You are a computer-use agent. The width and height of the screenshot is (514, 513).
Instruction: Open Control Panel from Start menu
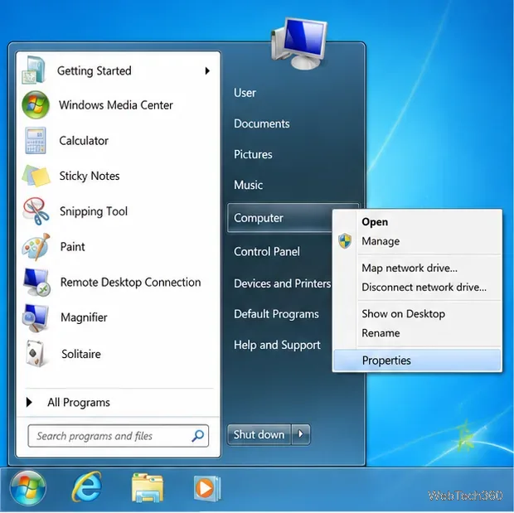[x=266, y=251]
